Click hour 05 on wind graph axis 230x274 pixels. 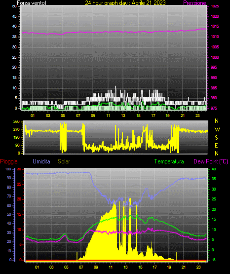tap(63, 116)
